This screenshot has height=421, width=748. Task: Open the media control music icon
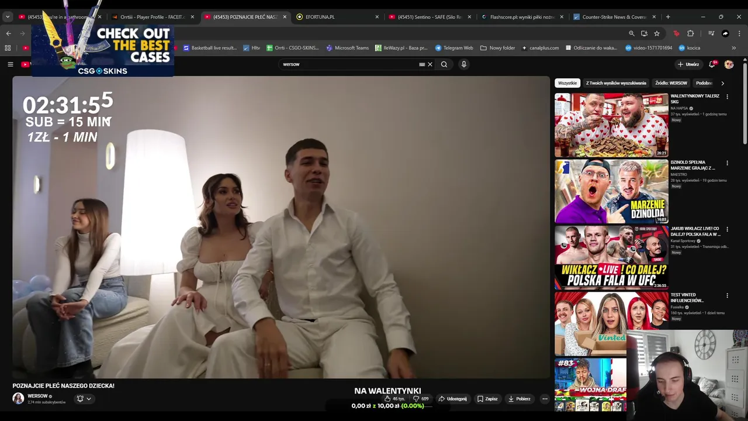pyautogui.click(x=711, y=33)
